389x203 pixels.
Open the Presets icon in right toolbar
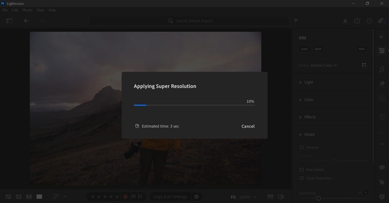click(x=382, y=36)
